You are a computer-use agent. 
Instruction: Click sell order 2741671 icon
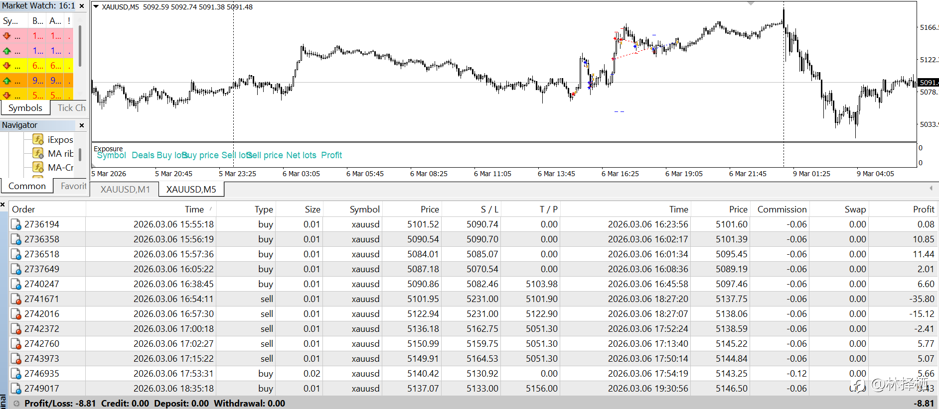click(x=16, y=299)
